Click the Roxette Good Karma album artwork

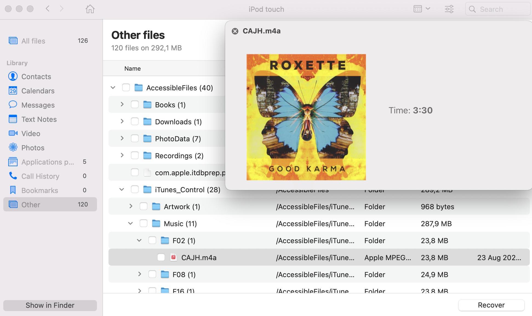click(306, 117)
